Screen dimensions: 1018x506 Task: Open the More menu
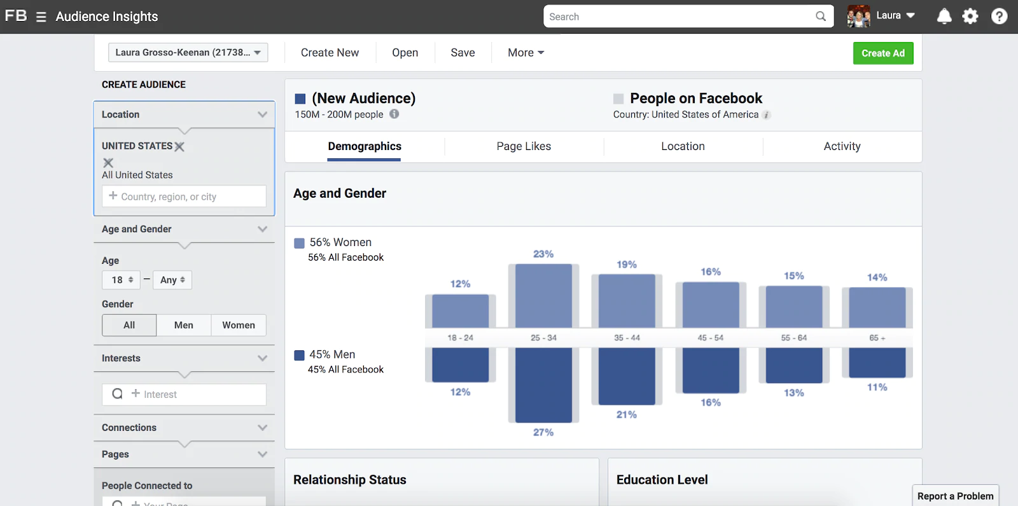pyautogui.click(x=526, y=53)
